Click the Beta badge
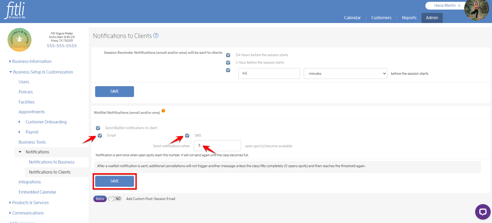The height and width of the screenshot is (223, 492). coord(100,199)
